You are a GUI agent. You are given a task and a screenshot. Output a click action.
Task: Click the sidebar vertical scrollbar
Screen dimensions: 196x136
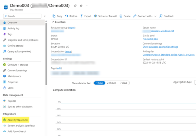(x=46, y=54)
